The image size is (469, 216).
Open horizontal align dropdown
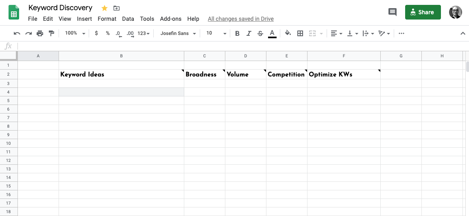pyautogui.click(x=336, y=33)
